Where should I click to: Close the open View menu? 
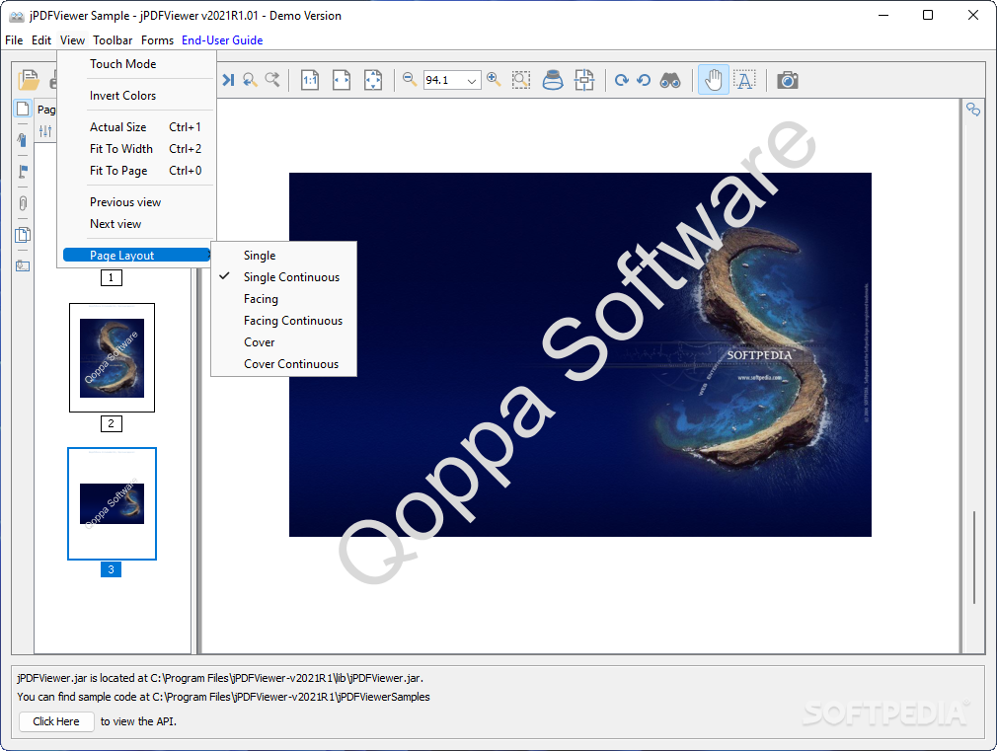[72, 40]
